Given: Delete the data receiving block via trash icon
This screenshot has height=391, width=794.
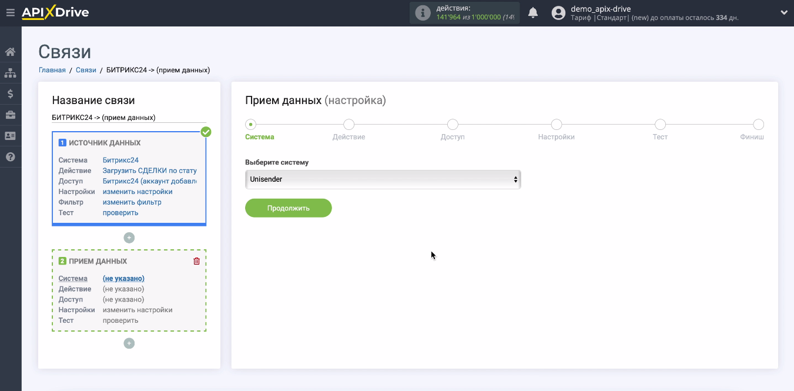Looking at the screenshot, I should [x=197, y=261].
